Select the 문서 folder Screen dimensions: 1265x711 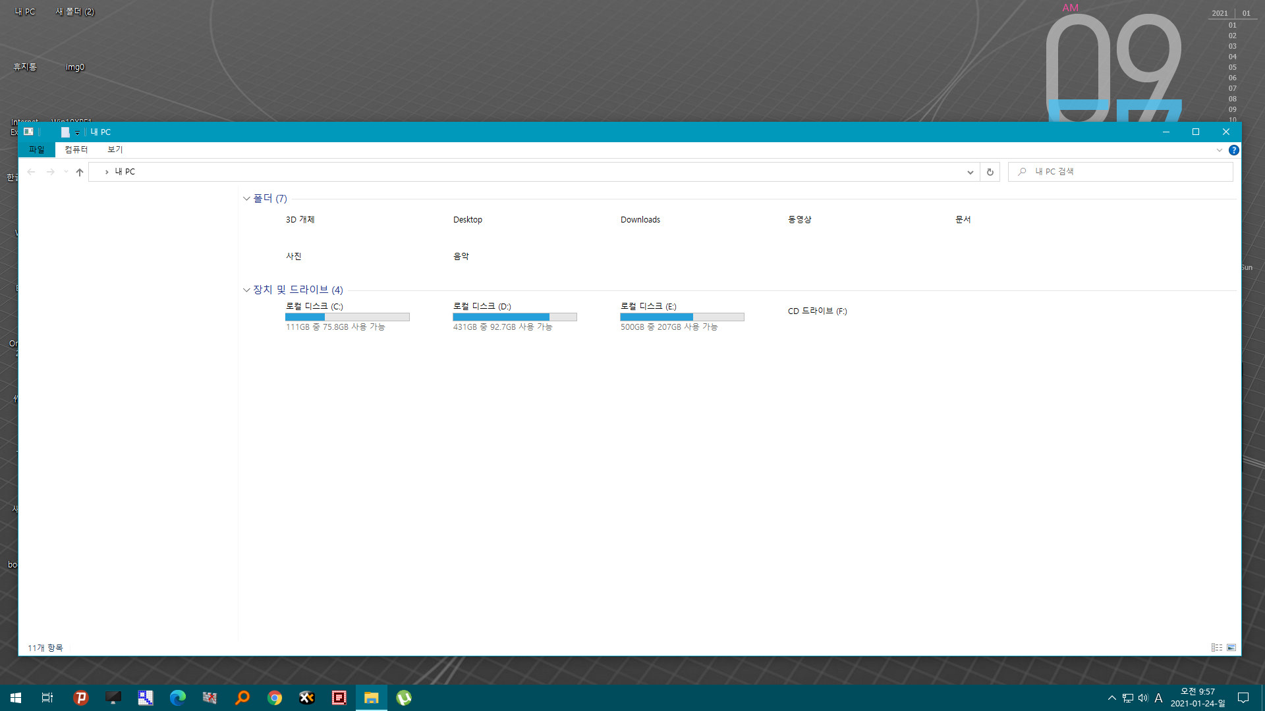pos(963,219)
